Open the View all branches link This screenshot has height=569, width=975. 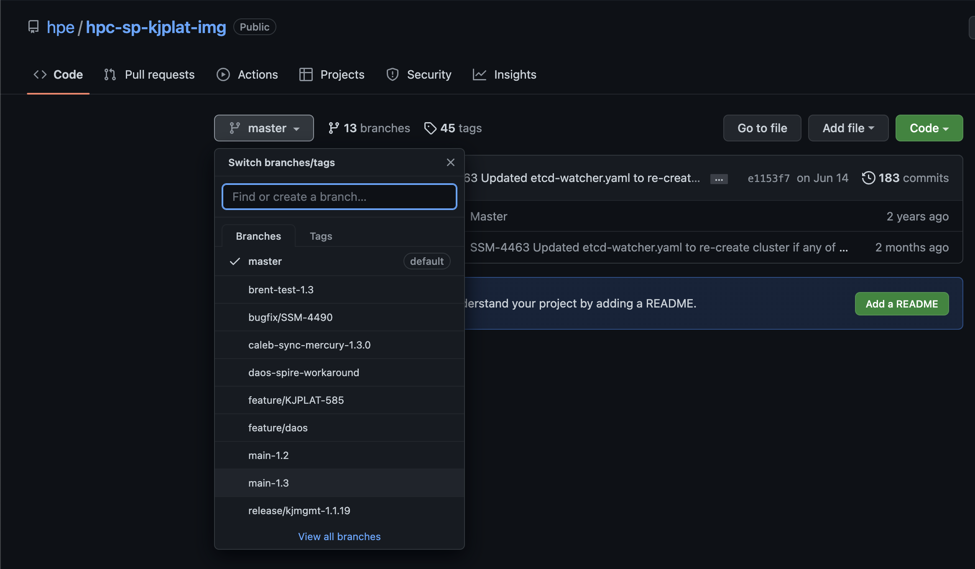[339, 536]
